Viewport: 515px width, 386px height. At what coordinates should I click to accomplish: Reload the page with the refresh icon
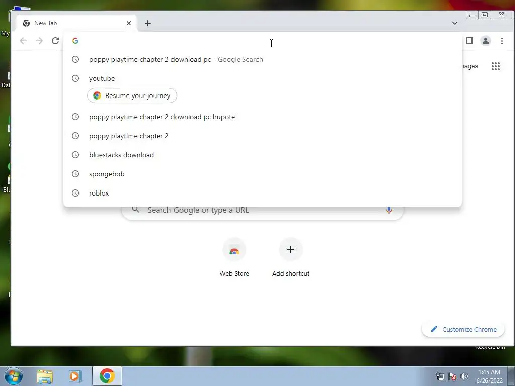[55, 41]
